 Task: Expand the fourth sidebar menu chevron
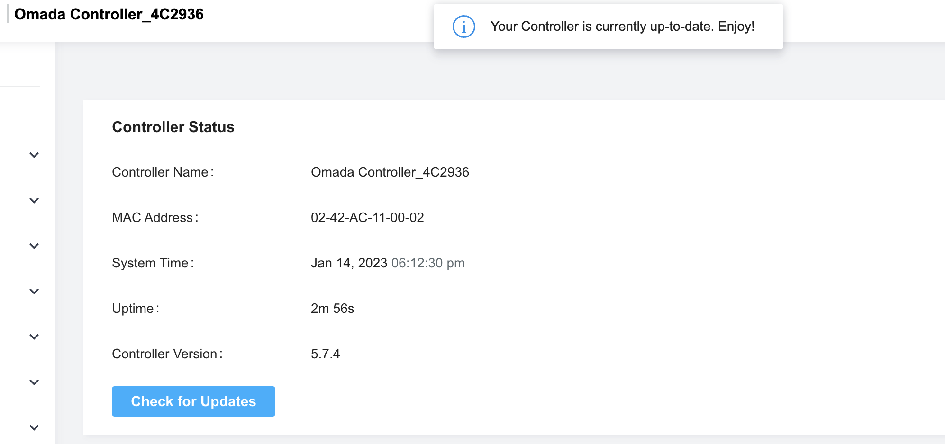pyautogui.click(x=34, y=291)
